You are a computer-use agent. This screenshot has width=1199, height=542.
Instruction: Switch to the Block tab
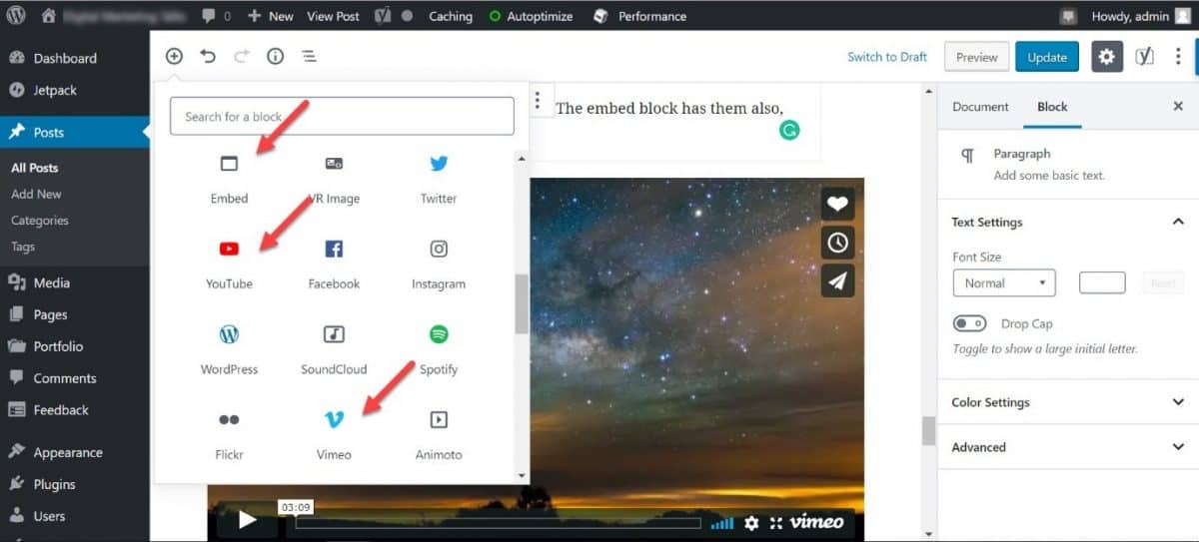point(1052,107)
